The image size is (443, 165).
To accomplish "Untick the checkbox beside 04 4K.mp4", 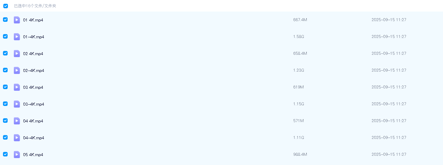I will [x=5, y=120].
